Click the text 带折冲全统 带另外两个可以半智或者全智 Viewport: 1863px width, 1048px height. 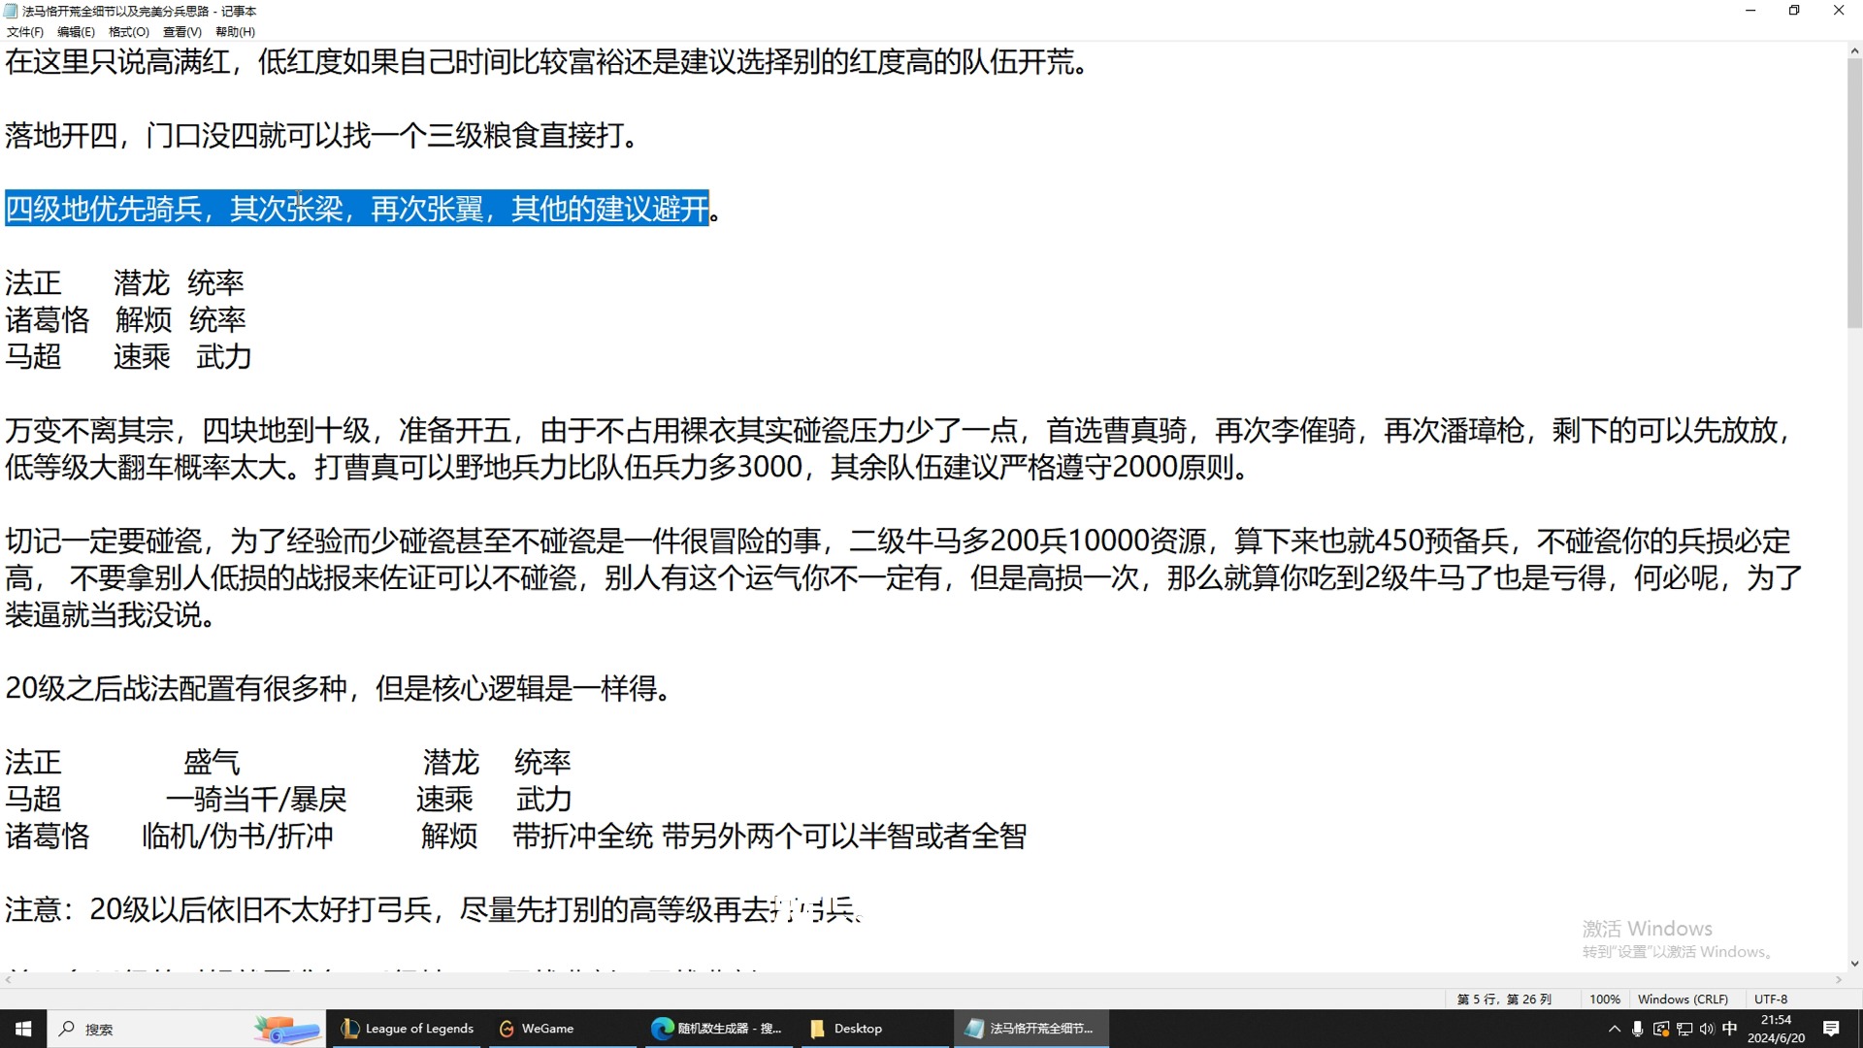[769, 836]
